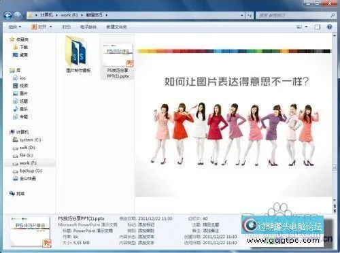This screenshot has width=340, height=253.
Task: Select the soft (D:) drive
Action: pos(24,148)
